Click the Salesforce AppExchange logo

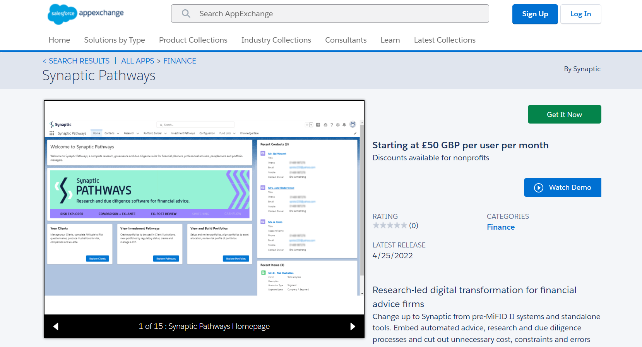click(86, 14)
